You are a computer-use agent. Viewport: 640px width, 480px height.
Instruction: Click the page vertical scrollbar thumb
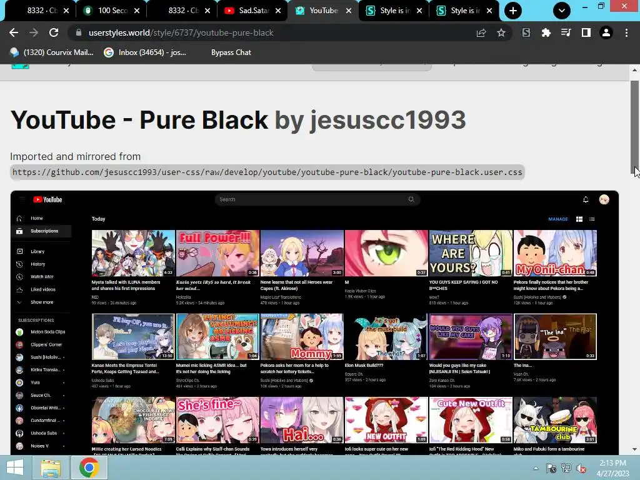click(635, 126)
